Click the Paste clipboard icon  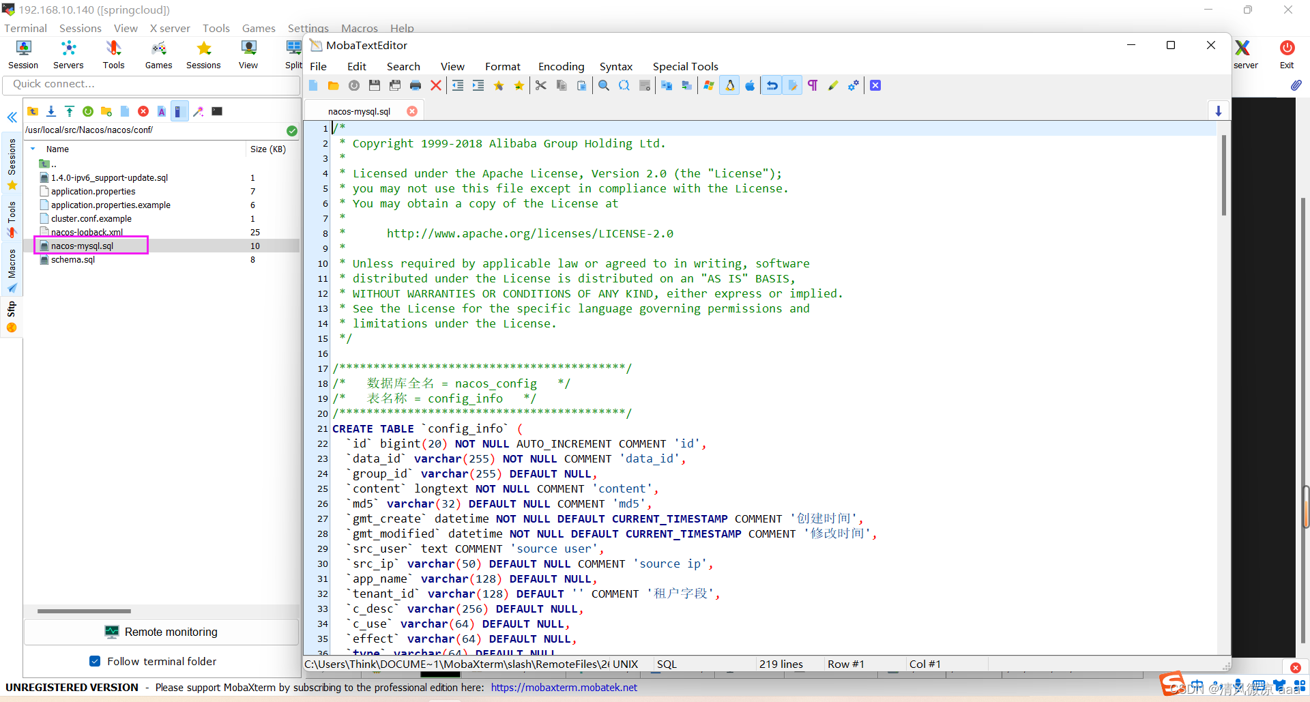[x=582, y=85]
